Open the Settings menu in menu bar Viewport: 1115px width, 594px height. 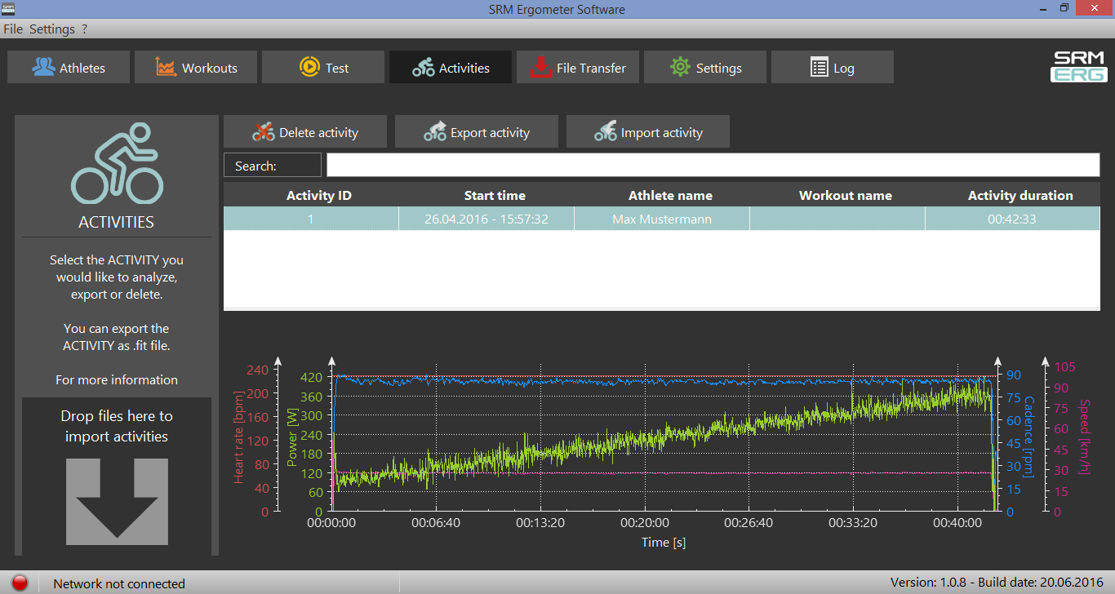(52, 29)
